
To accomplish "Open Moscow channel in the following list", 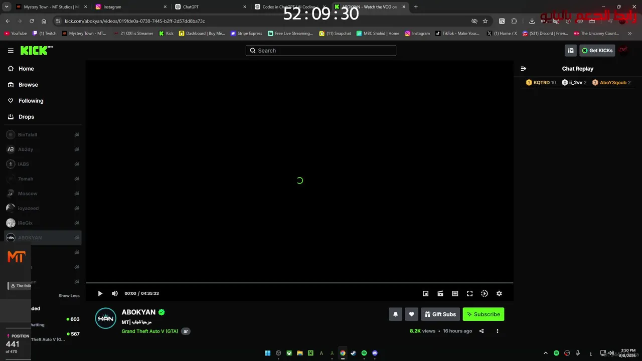I will [43, 194].
